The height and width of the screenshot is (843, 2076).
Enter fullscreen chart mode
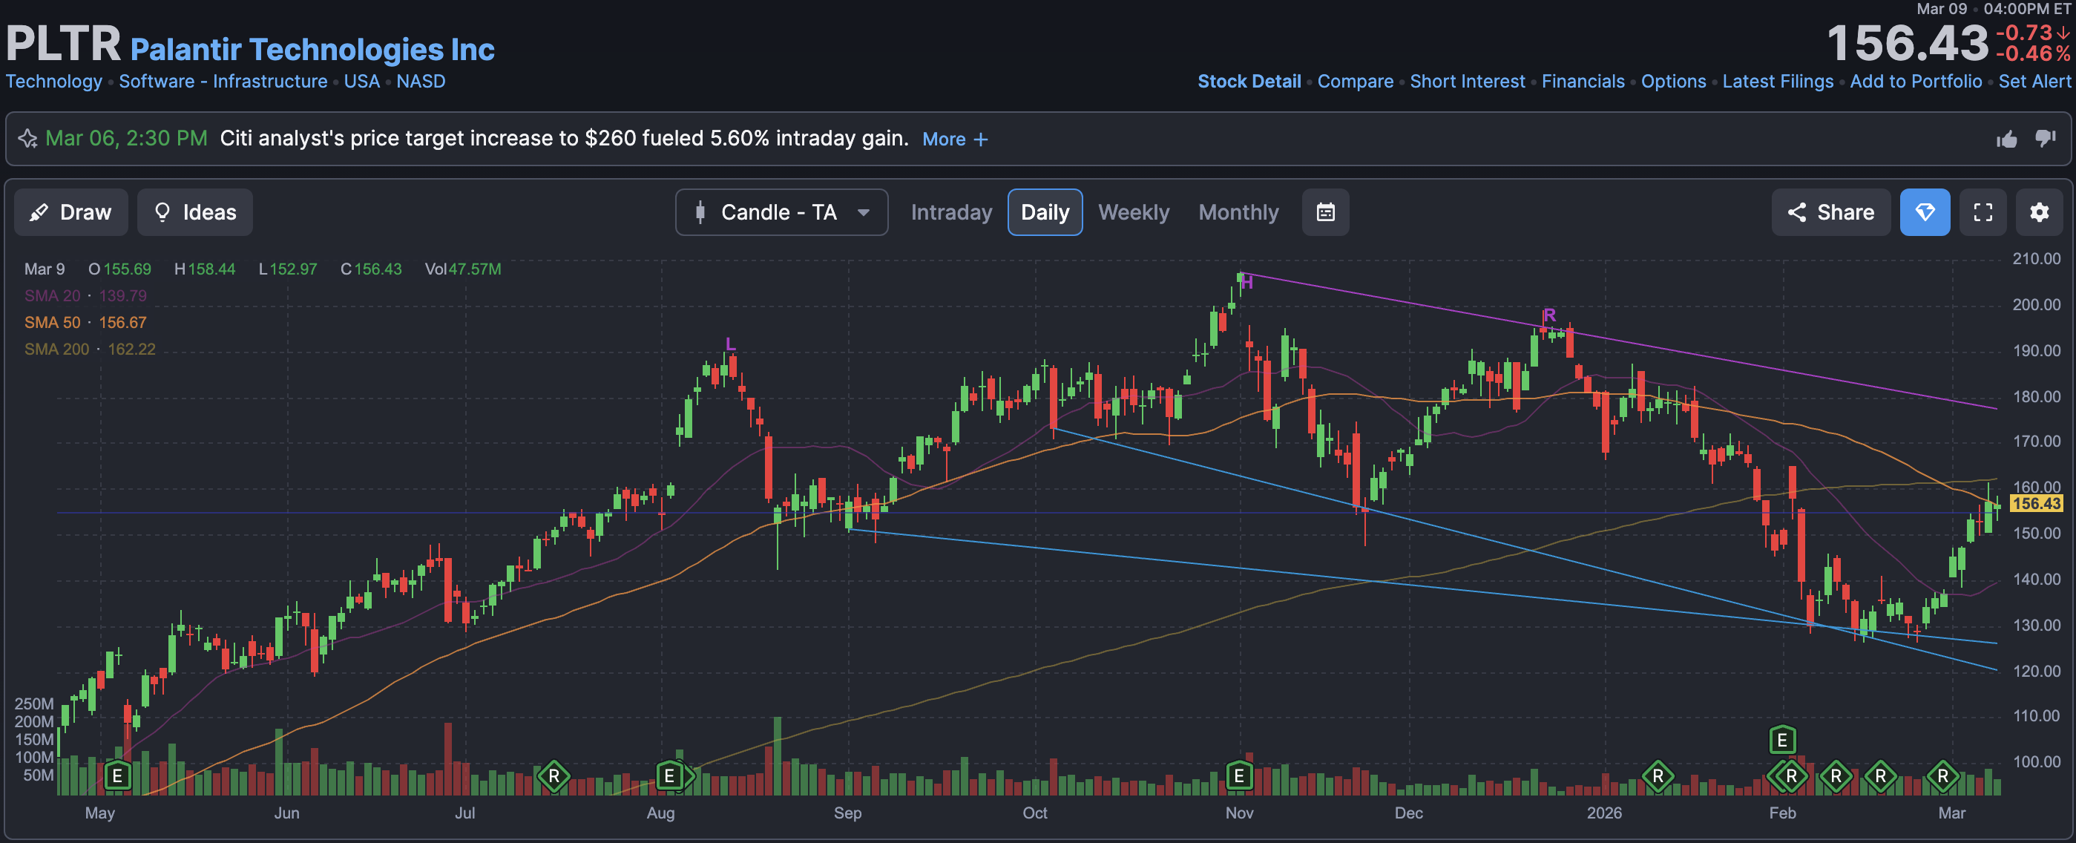[1983, 213]
